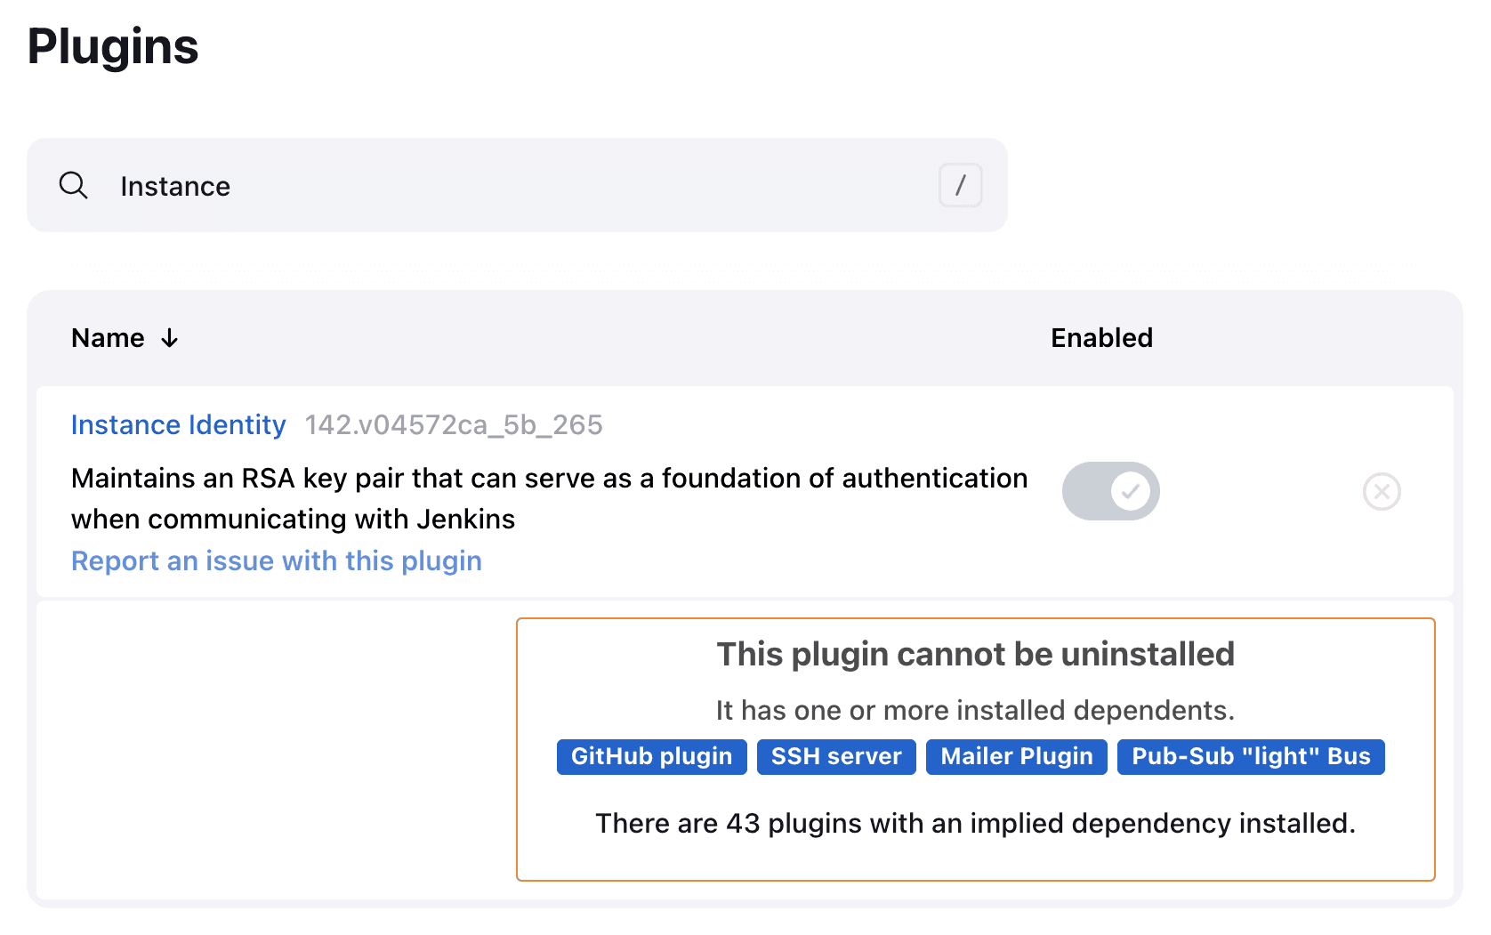Select the Mailer Plugin dependent badge
Viewport: 1491px width, 935px height.
pyautogui.click(x=1016, y=756)
